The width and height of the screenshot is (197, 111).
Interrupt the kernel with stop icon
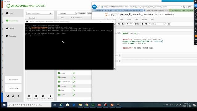pyautogui.click(x=142, y=24)
